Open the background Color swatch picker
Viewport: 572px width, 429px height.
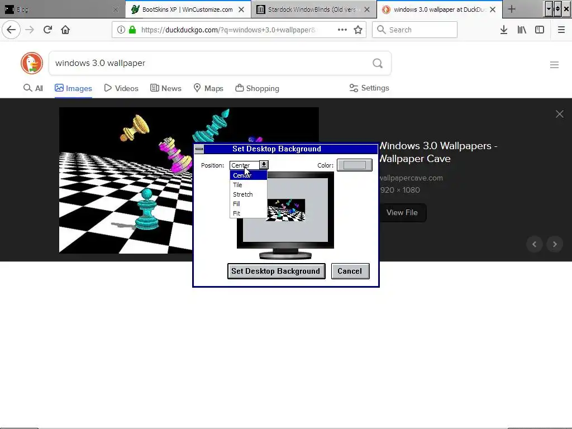[355, 165]
